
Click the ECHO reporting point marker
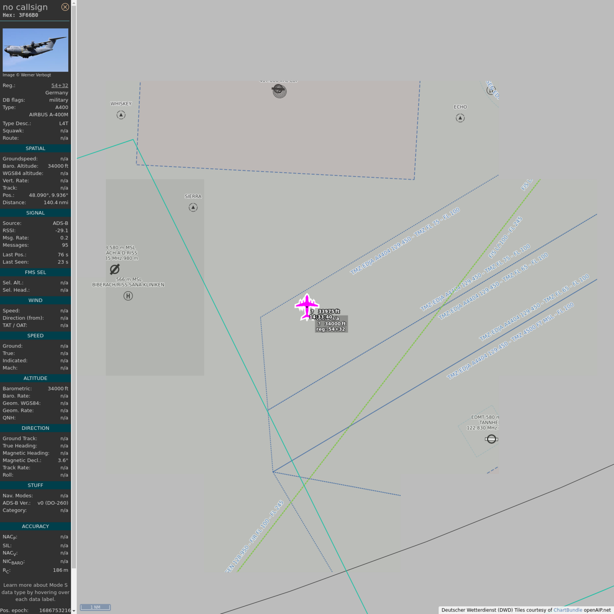[x=460, y=118]
